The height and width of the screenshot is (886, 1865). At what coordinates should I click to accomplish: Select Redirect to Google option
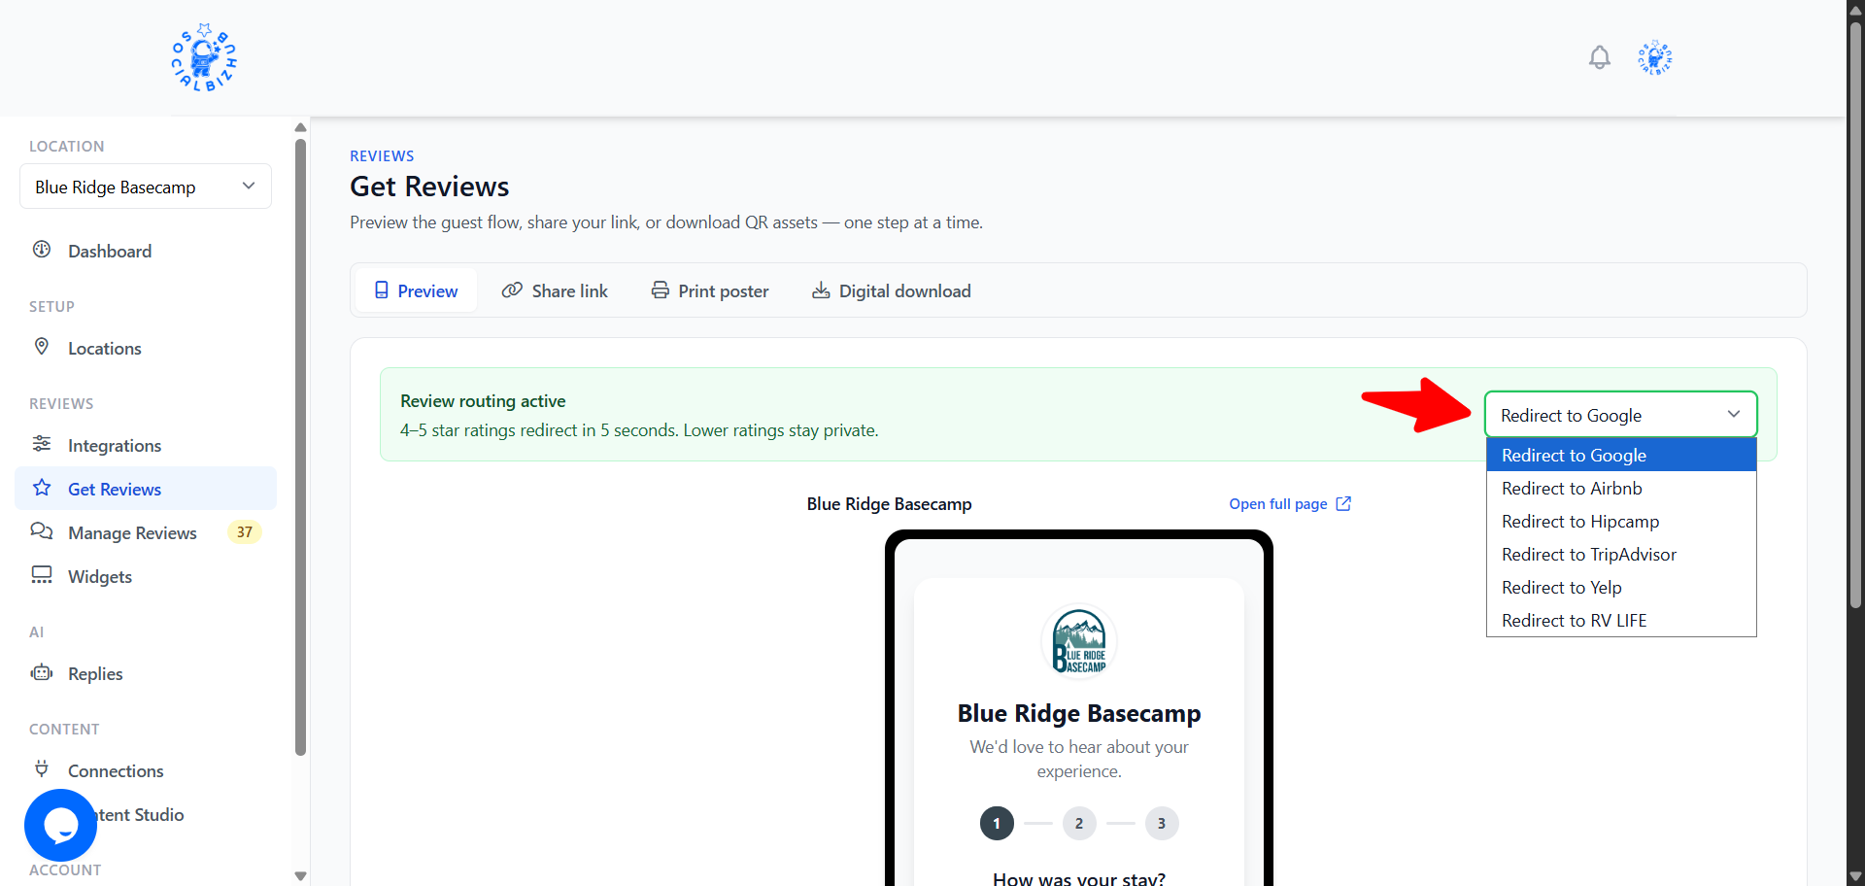(1621, 455)
